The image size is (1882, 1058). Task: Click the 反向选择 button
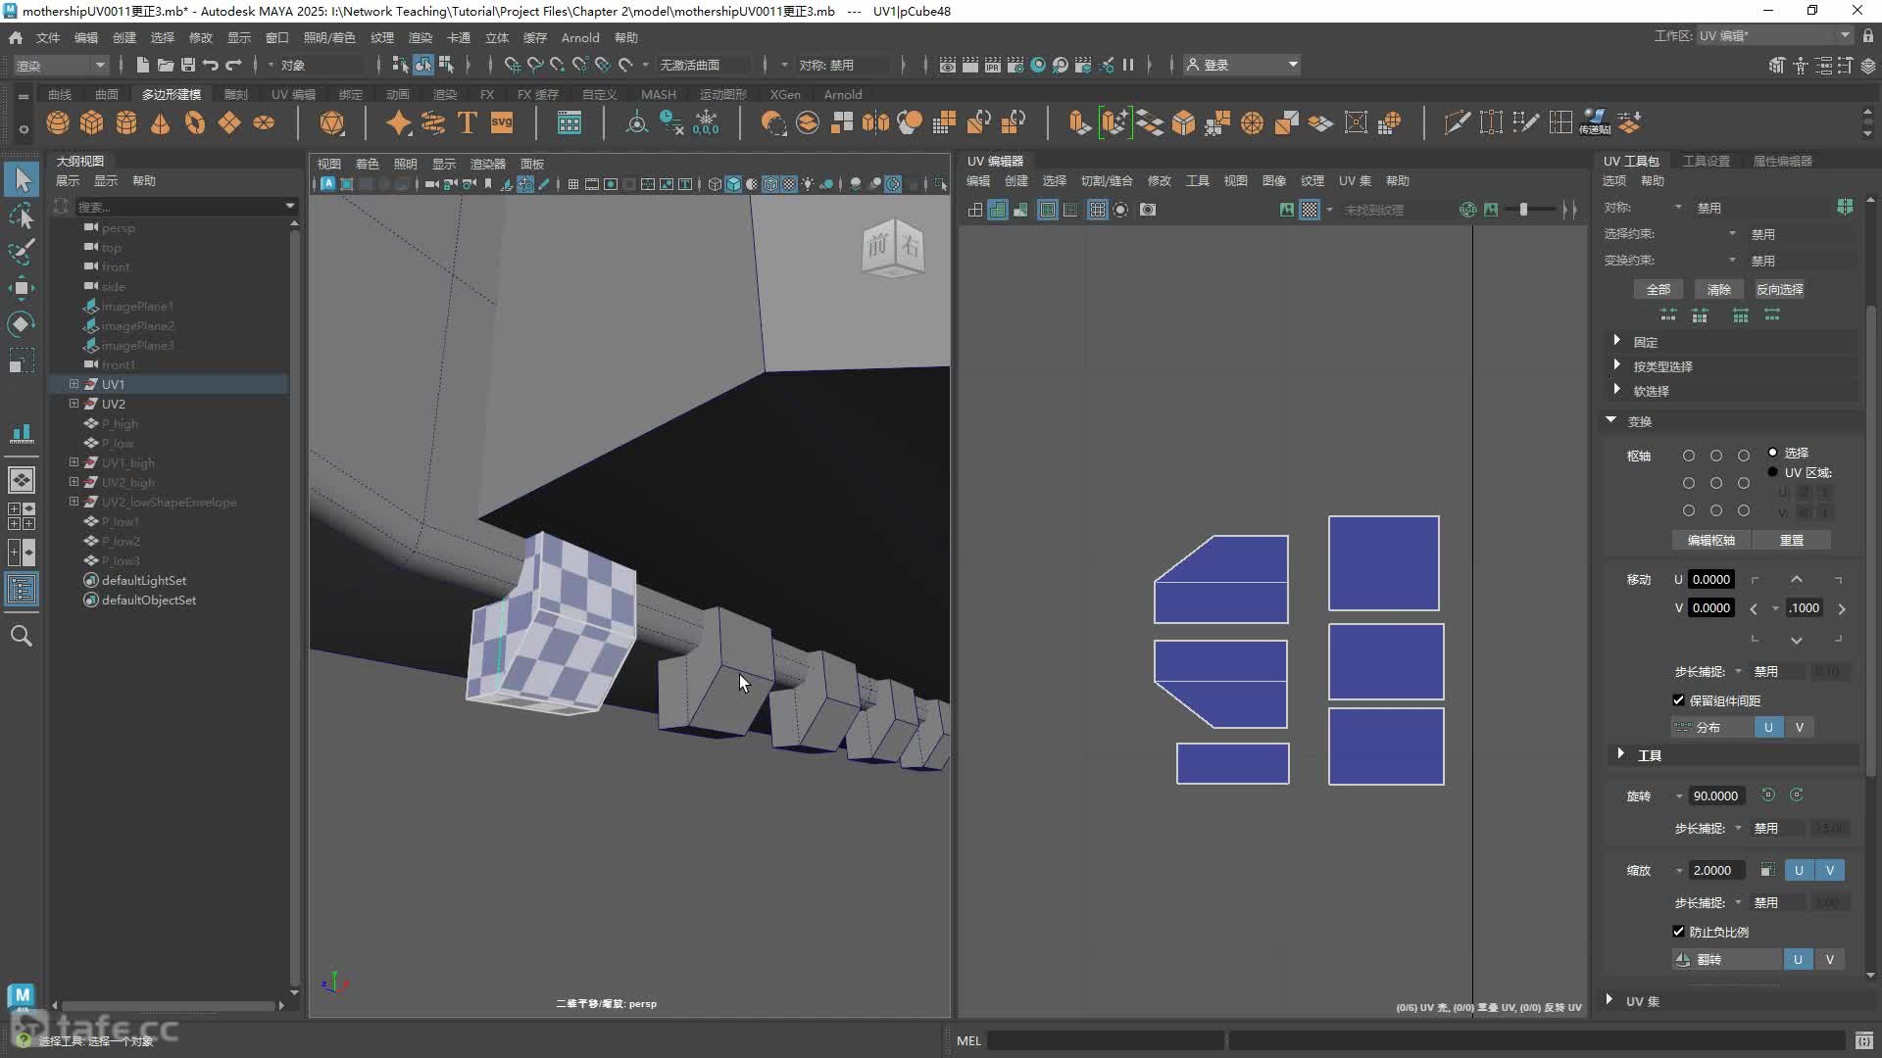pyautogui.click(x=1779, y=289)
